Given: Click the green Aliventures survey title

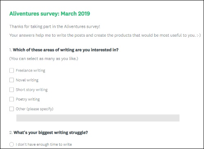Looking at the screenshot, I should [50, 13].
